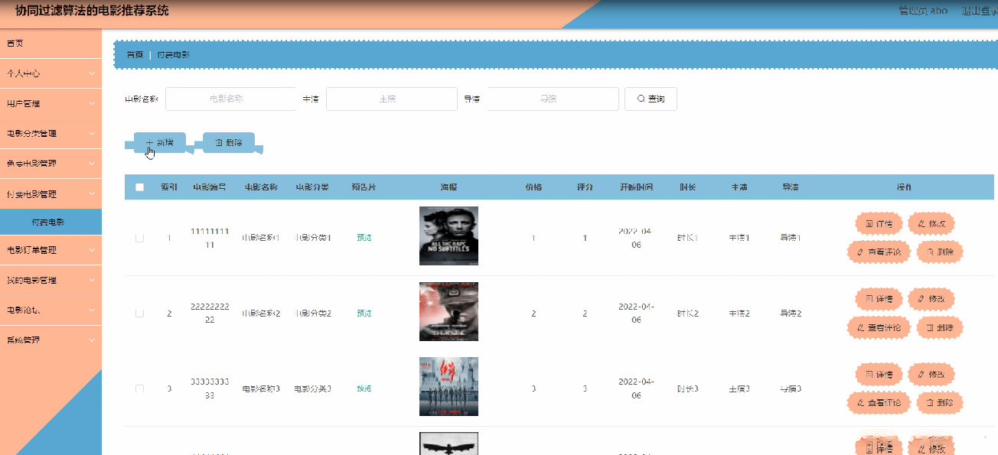Click the 操作 column header
Viewport: 998px width, 455px height.
(905, 187)
